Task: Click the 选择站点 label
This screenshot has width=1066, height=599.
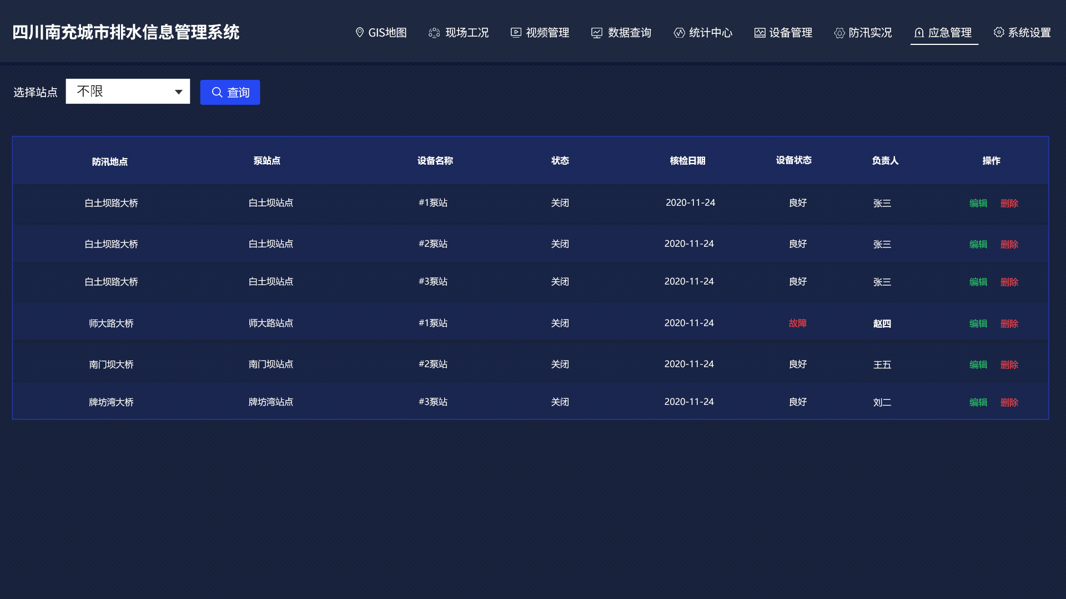Action: [x=36, y=92]
